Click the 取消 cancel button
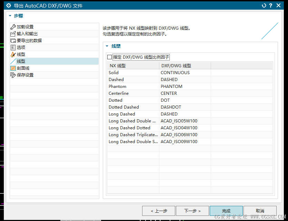 click(260, 211)
